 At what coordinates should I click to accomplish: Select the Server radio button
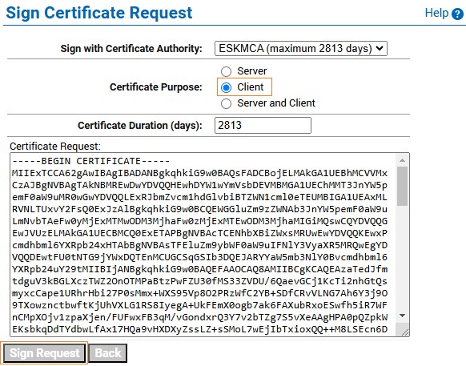226,71
